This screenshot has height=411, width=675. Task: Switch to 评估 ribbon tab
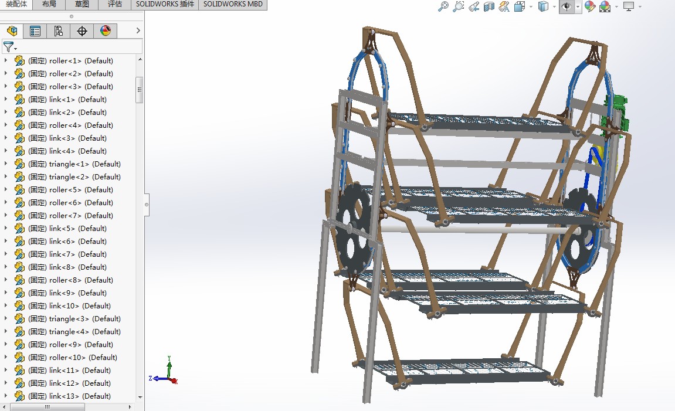[114, 4]
